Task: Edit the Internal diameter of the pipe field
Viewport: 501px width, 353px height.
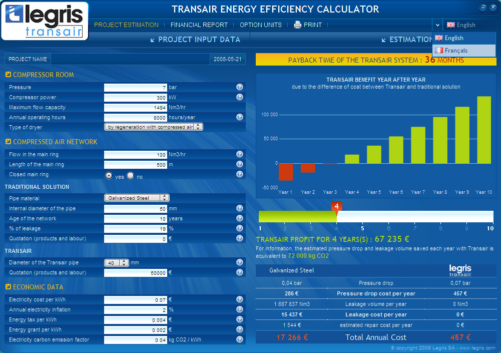Action: click(x=136, y=208)
